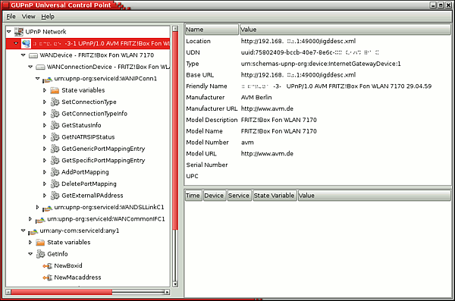Collapse the selected FRITZ!Box device node
The width and height of the screenshot is (455, 301).
[x=16, y=43]
